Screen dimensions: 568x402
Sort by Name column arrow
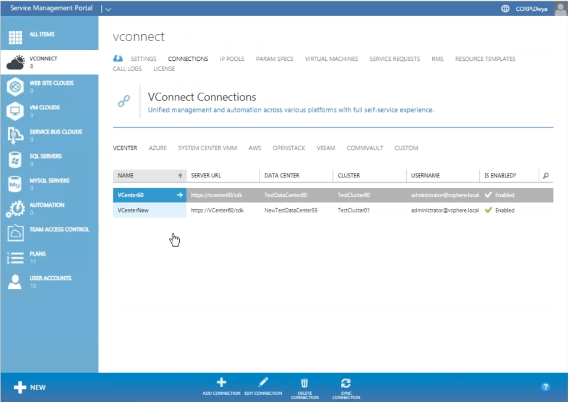point(180,176)
